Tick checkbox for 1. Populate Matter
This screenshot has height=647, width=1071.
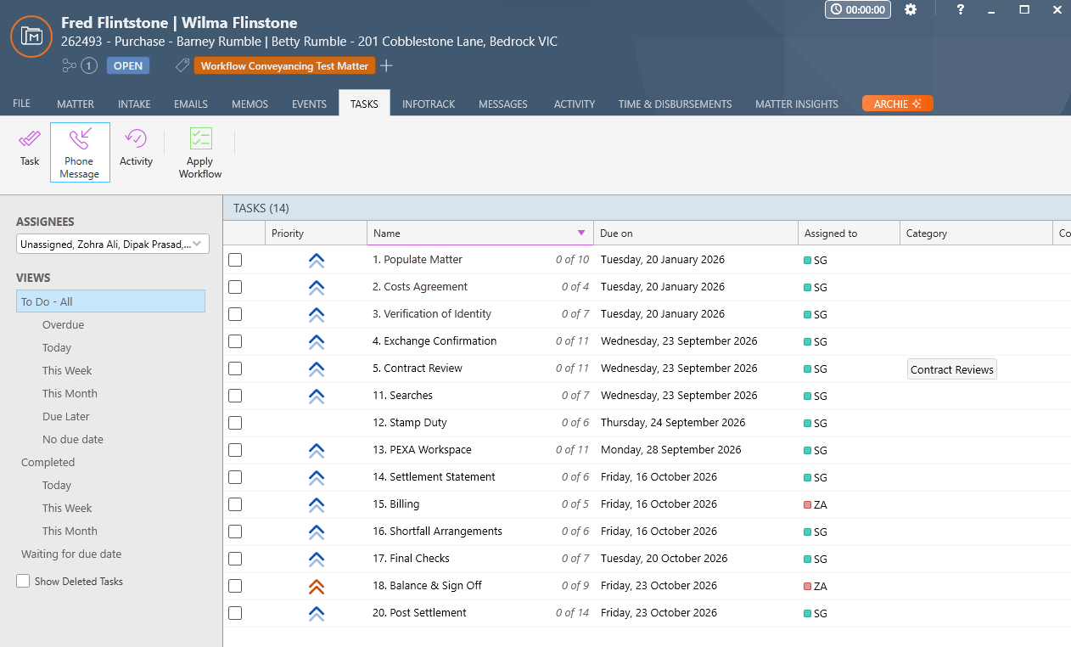pyautogui.click(x=235, y=260)
